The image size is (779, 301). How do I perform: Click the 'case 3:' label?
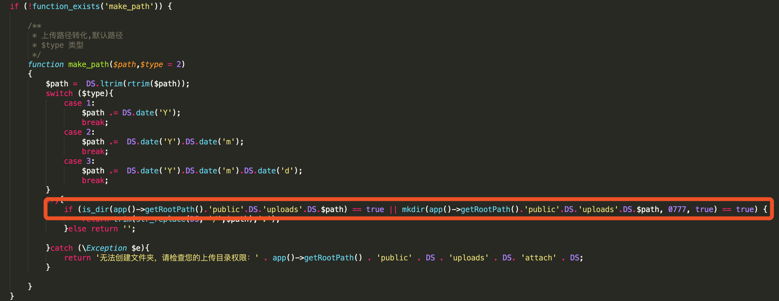click(79, 161)
